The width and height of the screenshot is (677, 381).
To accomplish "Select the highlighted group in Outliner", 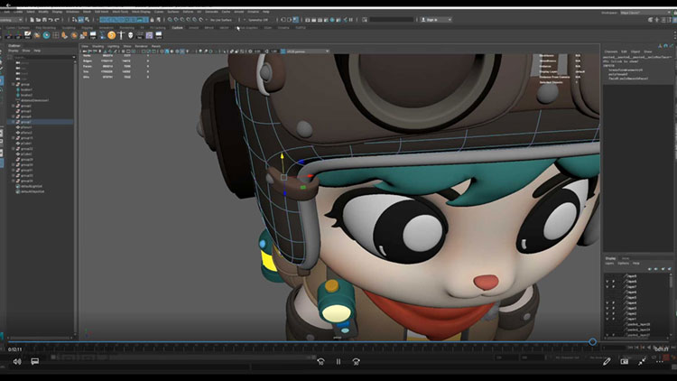I will pyautogui.click(x=27, y=121).
